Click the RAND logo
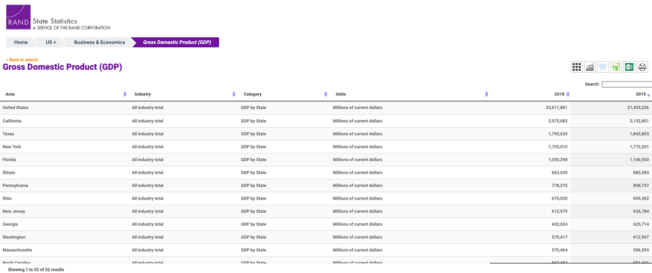The height and width of the screenshot is (273, 652). click(18, 17)
